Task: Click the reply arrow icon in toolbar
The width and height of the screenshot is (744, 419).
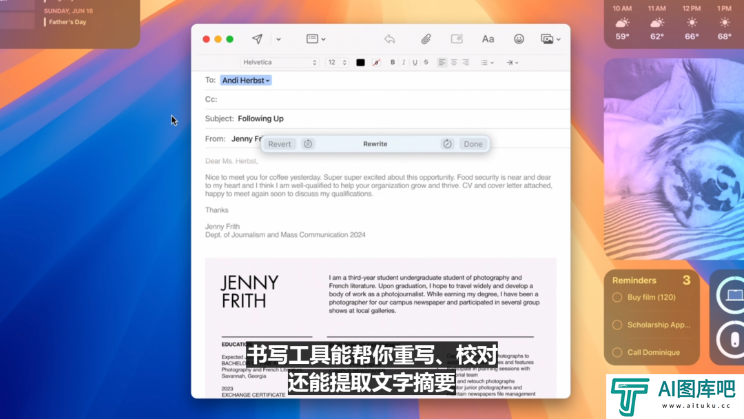Action: (x=390, y=39)
